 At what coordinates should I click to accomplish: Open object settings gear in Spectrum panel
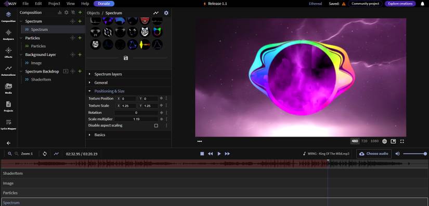(166, 13)
